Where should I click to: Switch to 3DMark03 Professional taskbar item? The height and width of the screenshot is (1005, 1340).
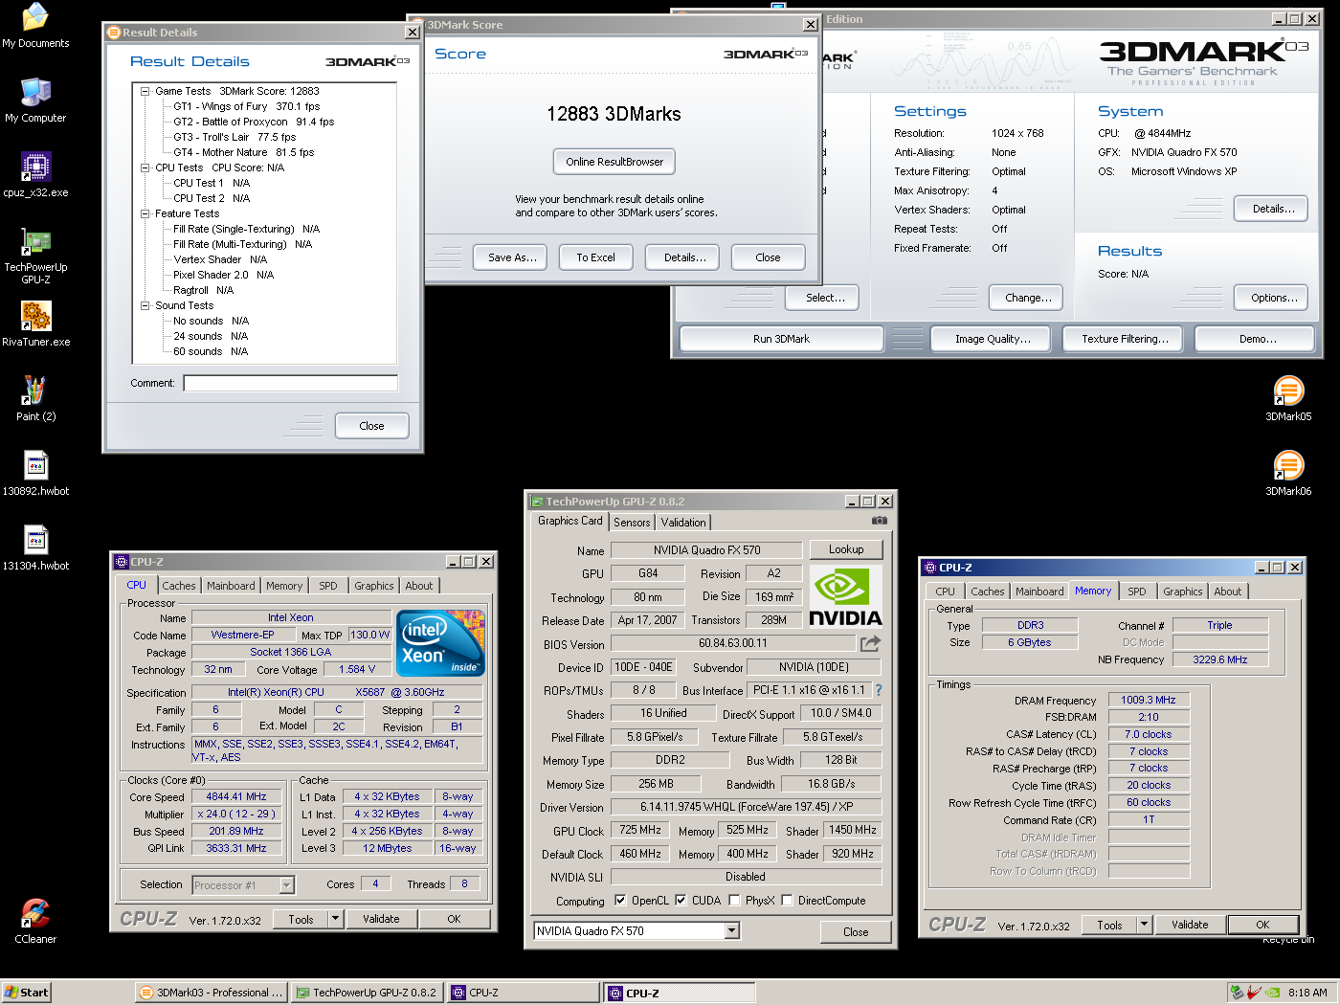point(211,993)
